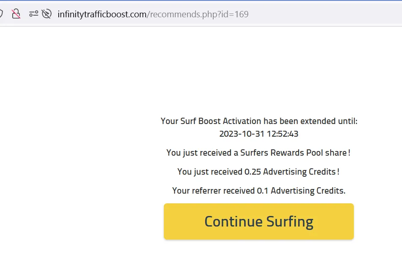Click the "Surf Boost Activation" phrase
The image size is (402, 259).
(x=220, y=121)
